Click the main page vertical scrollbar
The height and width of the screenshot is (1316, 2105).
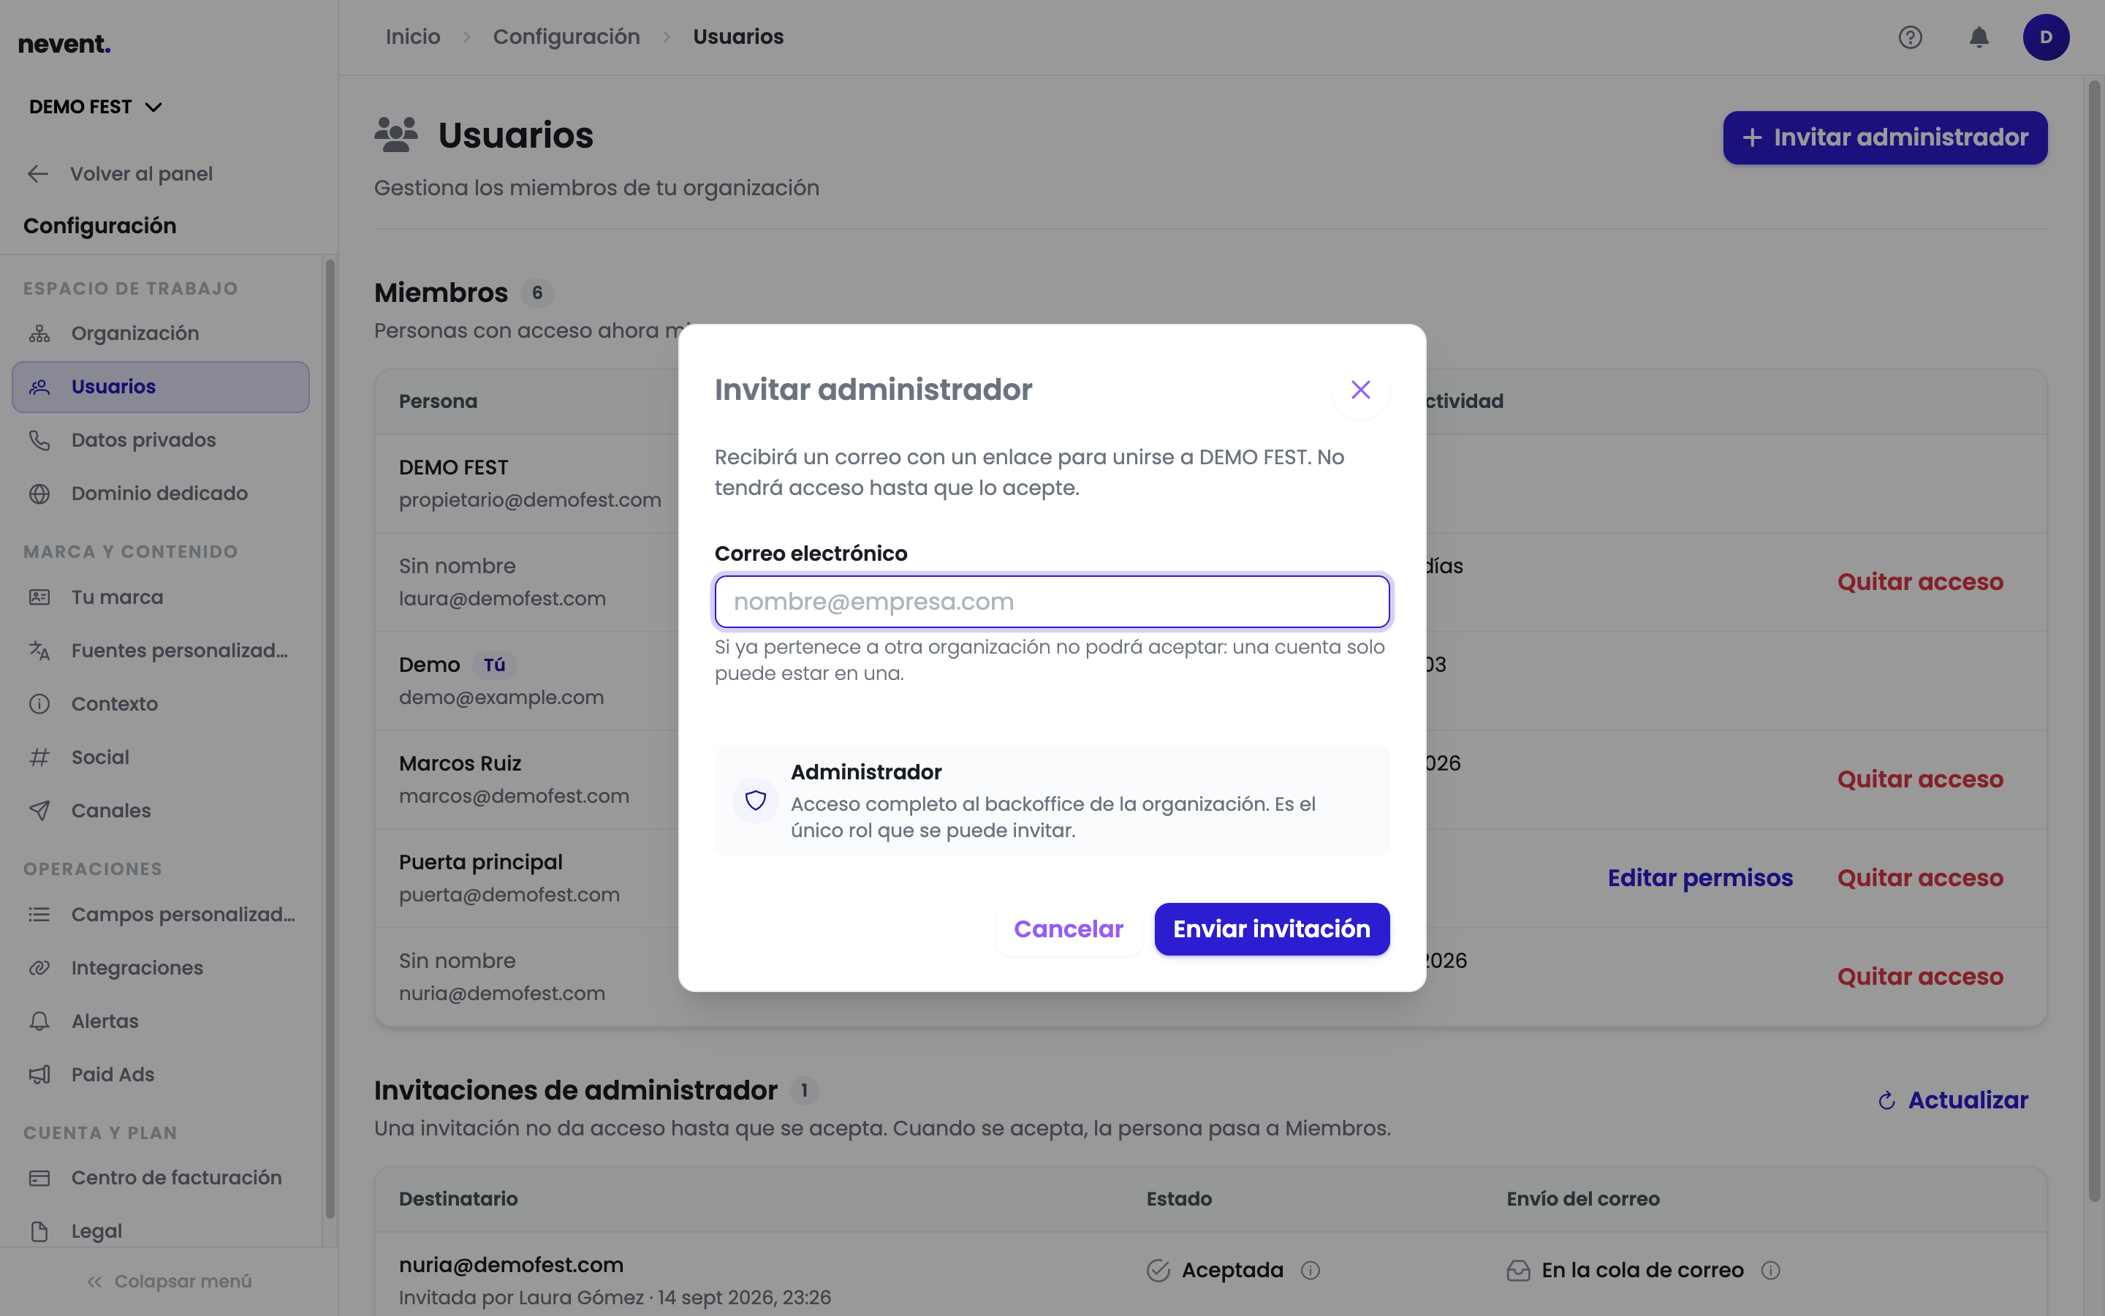tap(2094, 640)
